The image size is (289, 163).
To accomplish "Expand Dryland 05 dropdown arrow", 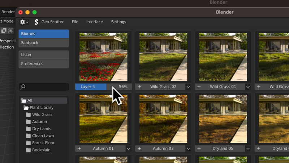I will 248,149.
